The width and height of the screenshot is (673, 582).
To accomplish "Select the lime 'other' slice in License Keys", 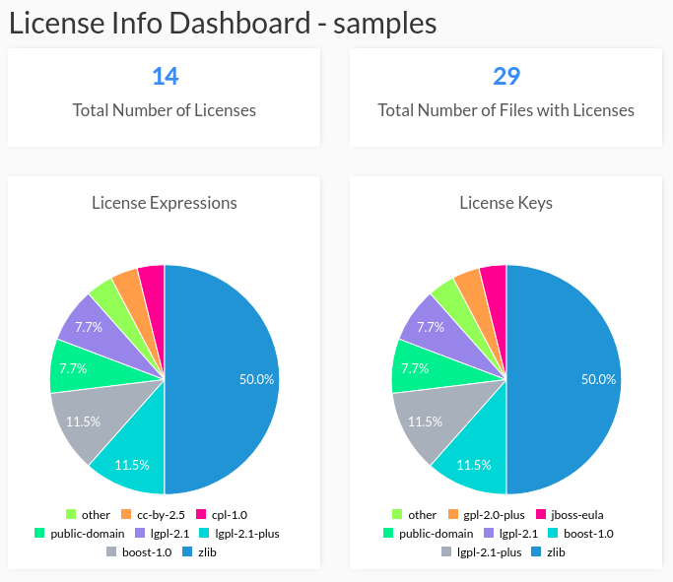I will 454,306.
